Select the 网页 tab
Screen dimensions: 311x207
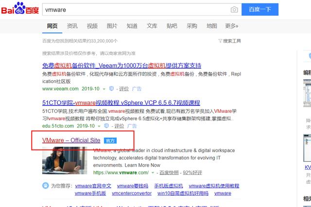coord(52,26)
